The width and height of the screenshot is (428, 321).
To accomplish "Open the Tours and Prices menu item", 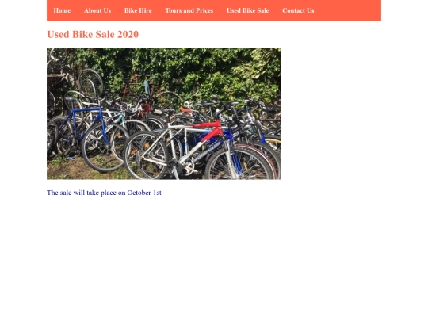I will [189, 10].
